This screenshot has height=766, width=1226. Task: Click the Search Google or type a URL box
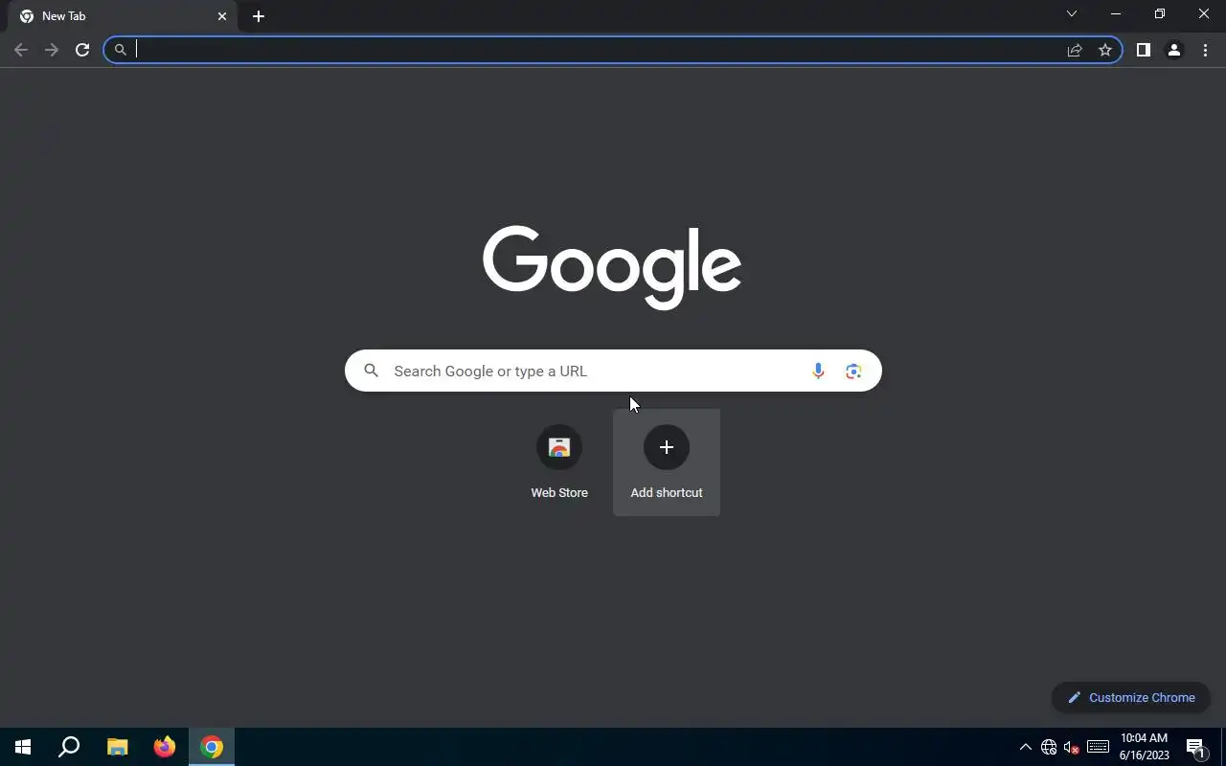(x=613, y=371)
